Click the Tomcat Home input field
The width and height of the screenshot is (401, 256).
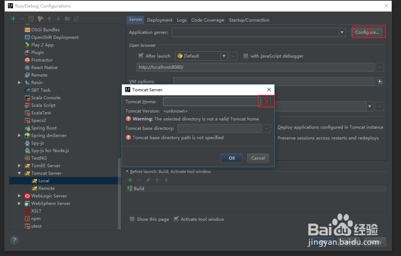[212, 102]
